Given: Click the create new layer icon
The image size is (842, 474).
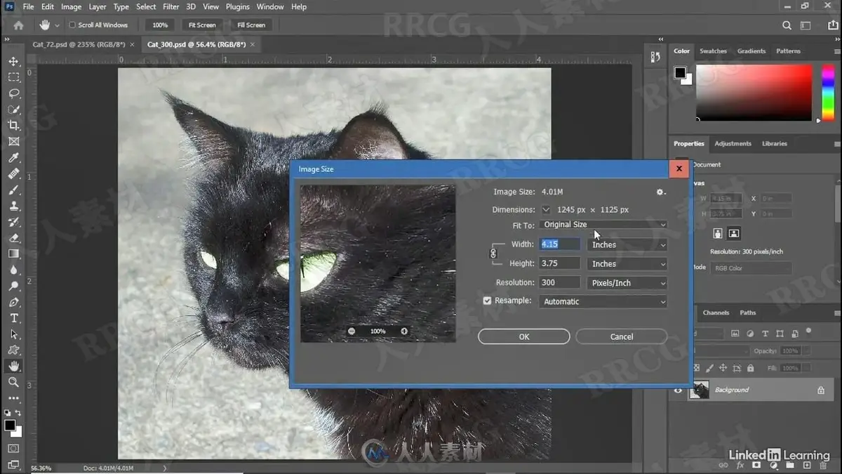Looking at the screenshot, I should pyautogui.click(x=806, y=465).
